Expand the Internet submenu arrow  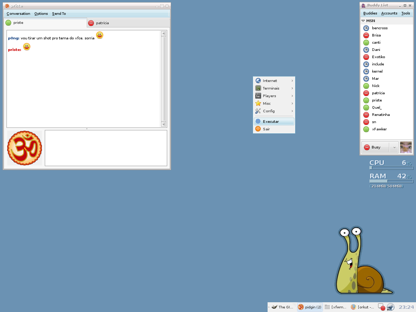click(292, 81)
